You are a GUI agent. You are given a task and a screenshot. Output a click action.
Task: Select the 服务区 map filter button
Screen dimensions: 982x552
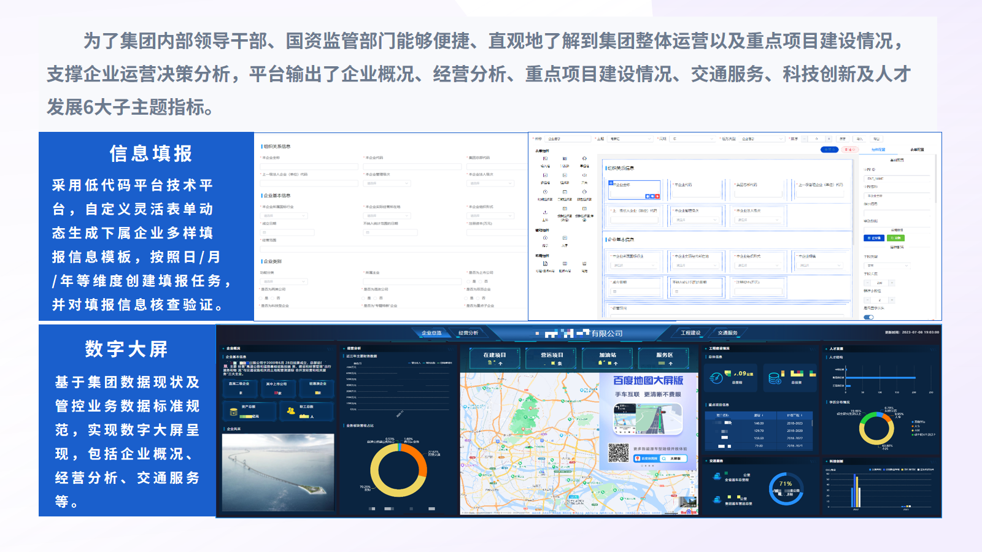[665, 358]
